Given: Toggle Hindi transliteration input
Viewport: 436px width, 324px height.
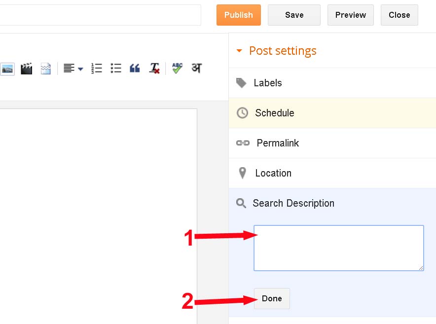Looking at the screenshot, I should 196,68.
